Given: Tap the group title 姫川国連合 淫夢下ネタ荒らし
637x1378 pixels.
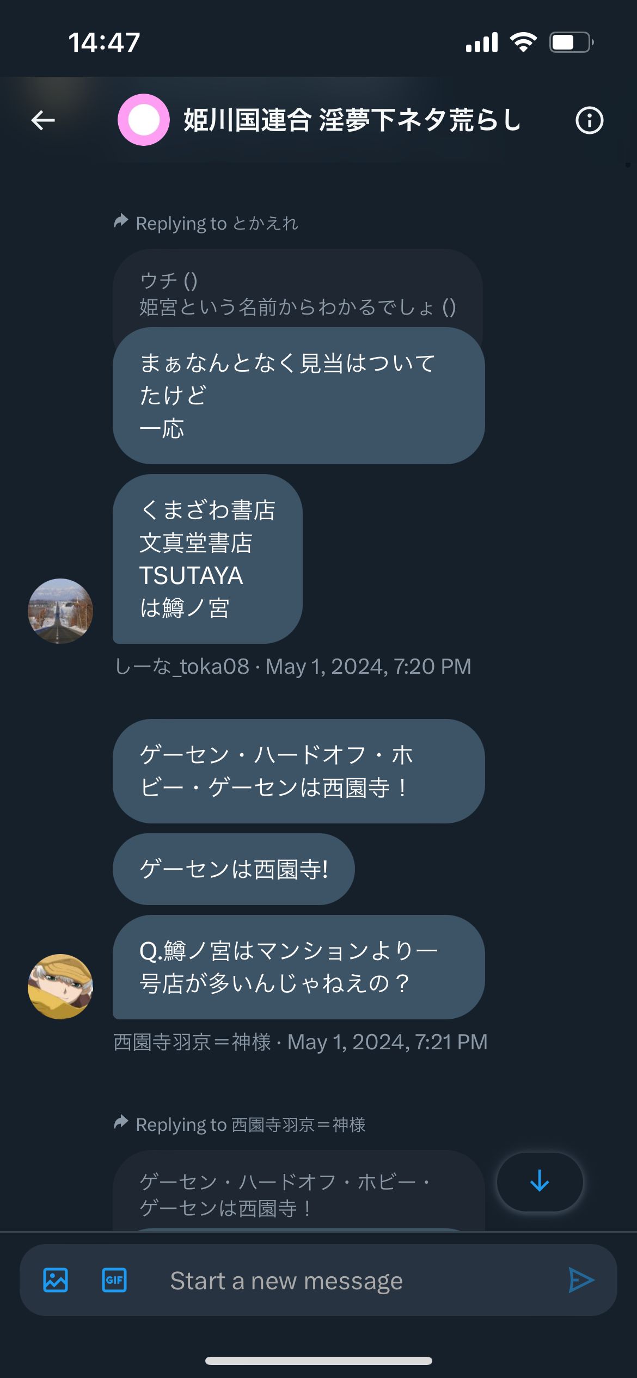Looking at the screenshot, I should (352, 120).
